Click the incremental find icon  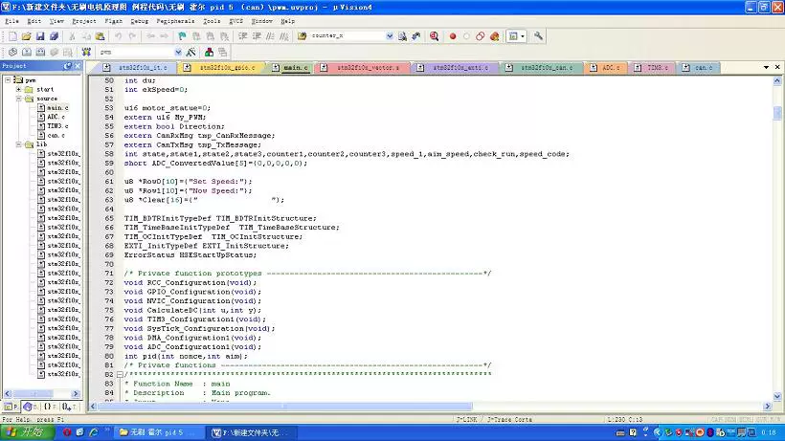click(x=416, y=36)
